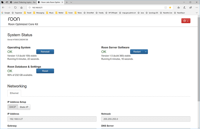This screenshot has width=200, height=129.
Task: Show tab previews chevron
Action: pyautogui.click(x=71, y=2)
